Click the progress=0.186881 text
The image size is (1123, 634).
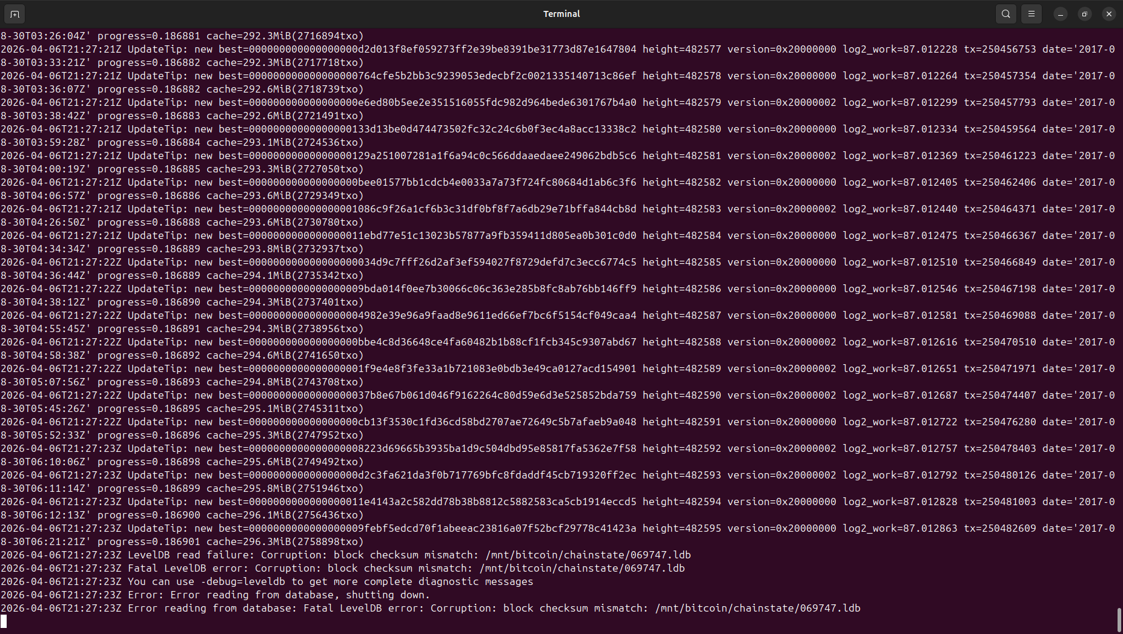[148, 36]
